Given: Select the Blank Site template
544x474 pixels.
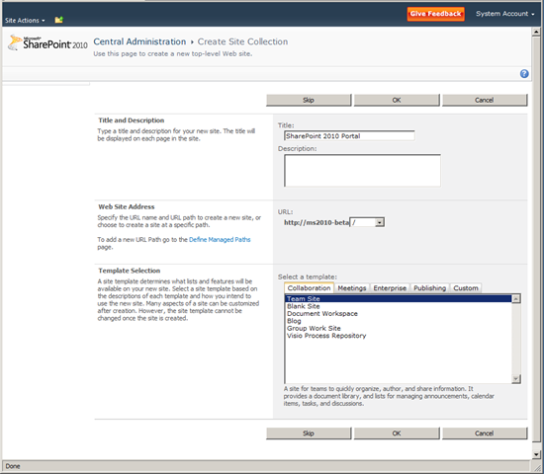Looking at the screenshot, I should [399, 306].
